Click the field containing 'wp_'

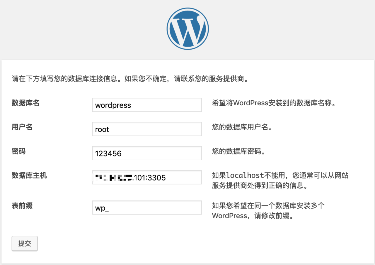[x=146, y=207]
